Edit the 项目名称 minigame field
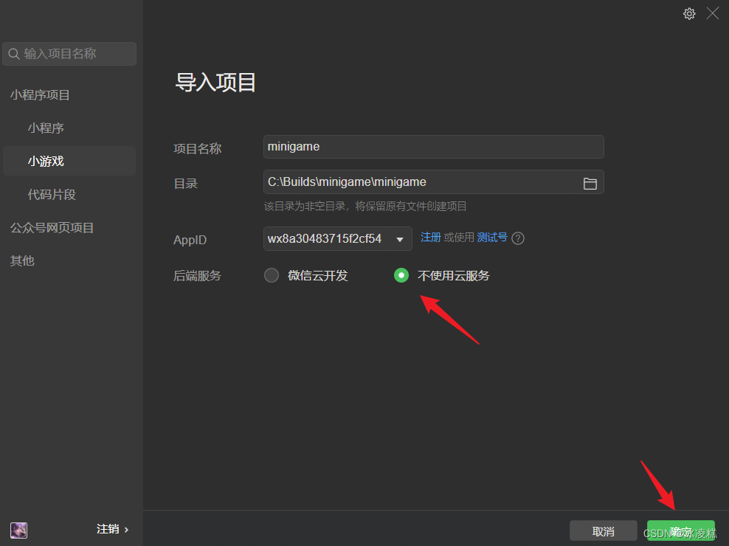729x546 pixels. (433, 147)
